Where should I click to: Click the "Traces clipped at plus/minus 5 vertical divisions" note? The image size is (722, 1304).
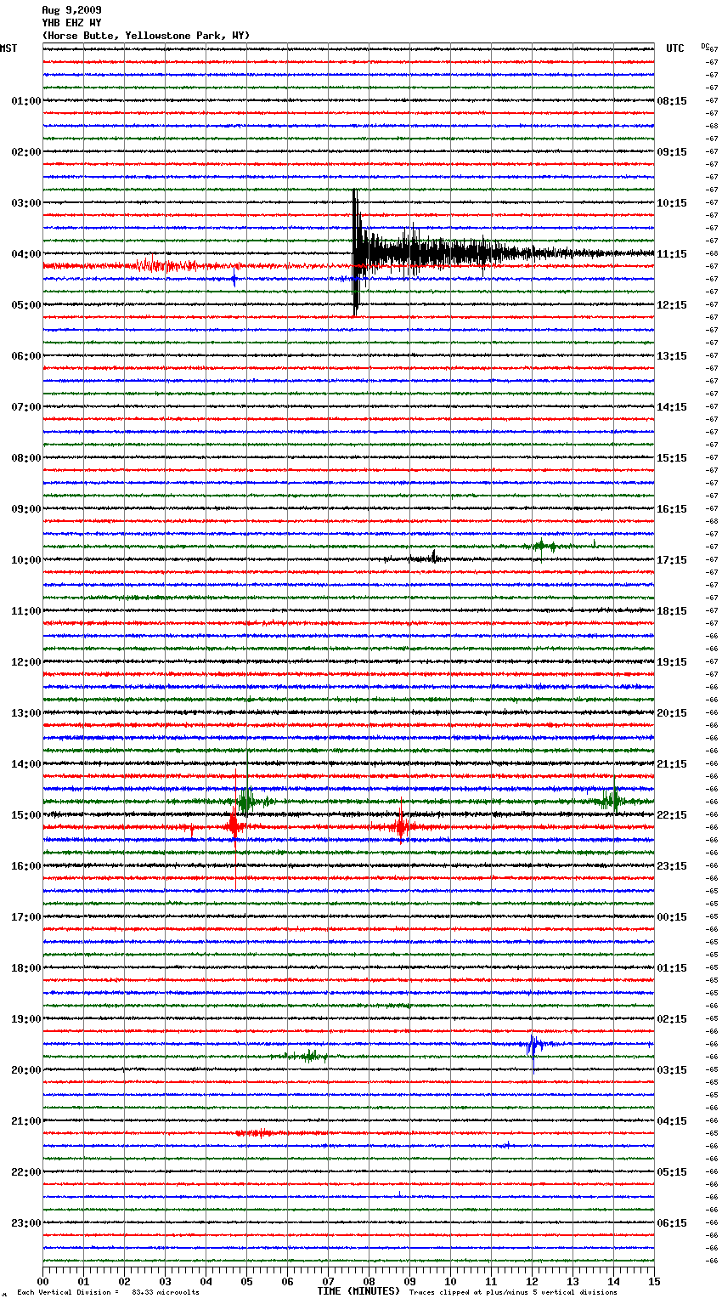[513, 1292]
